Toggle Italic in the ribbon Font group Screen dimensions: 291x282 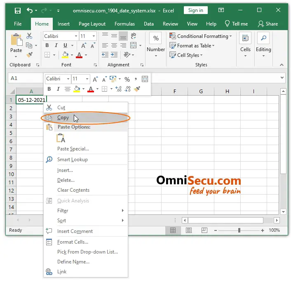pos(56,45)
